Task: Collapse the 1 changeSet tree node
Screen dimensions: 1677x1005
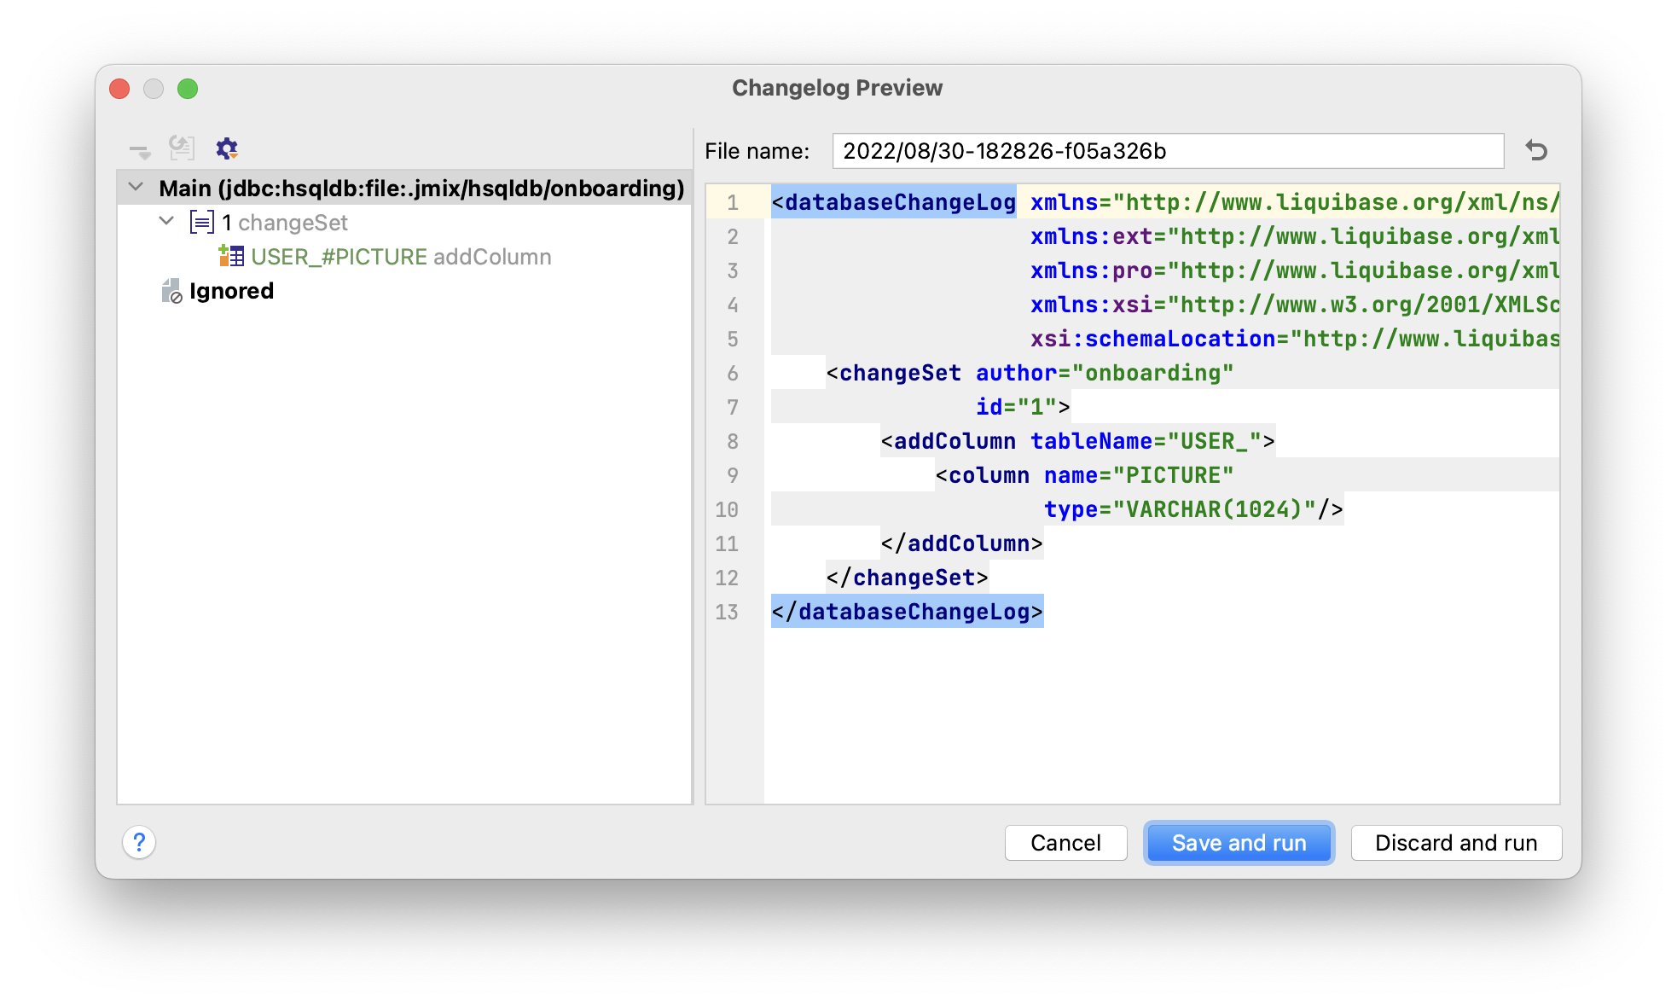Action: (x=166, y=222)
